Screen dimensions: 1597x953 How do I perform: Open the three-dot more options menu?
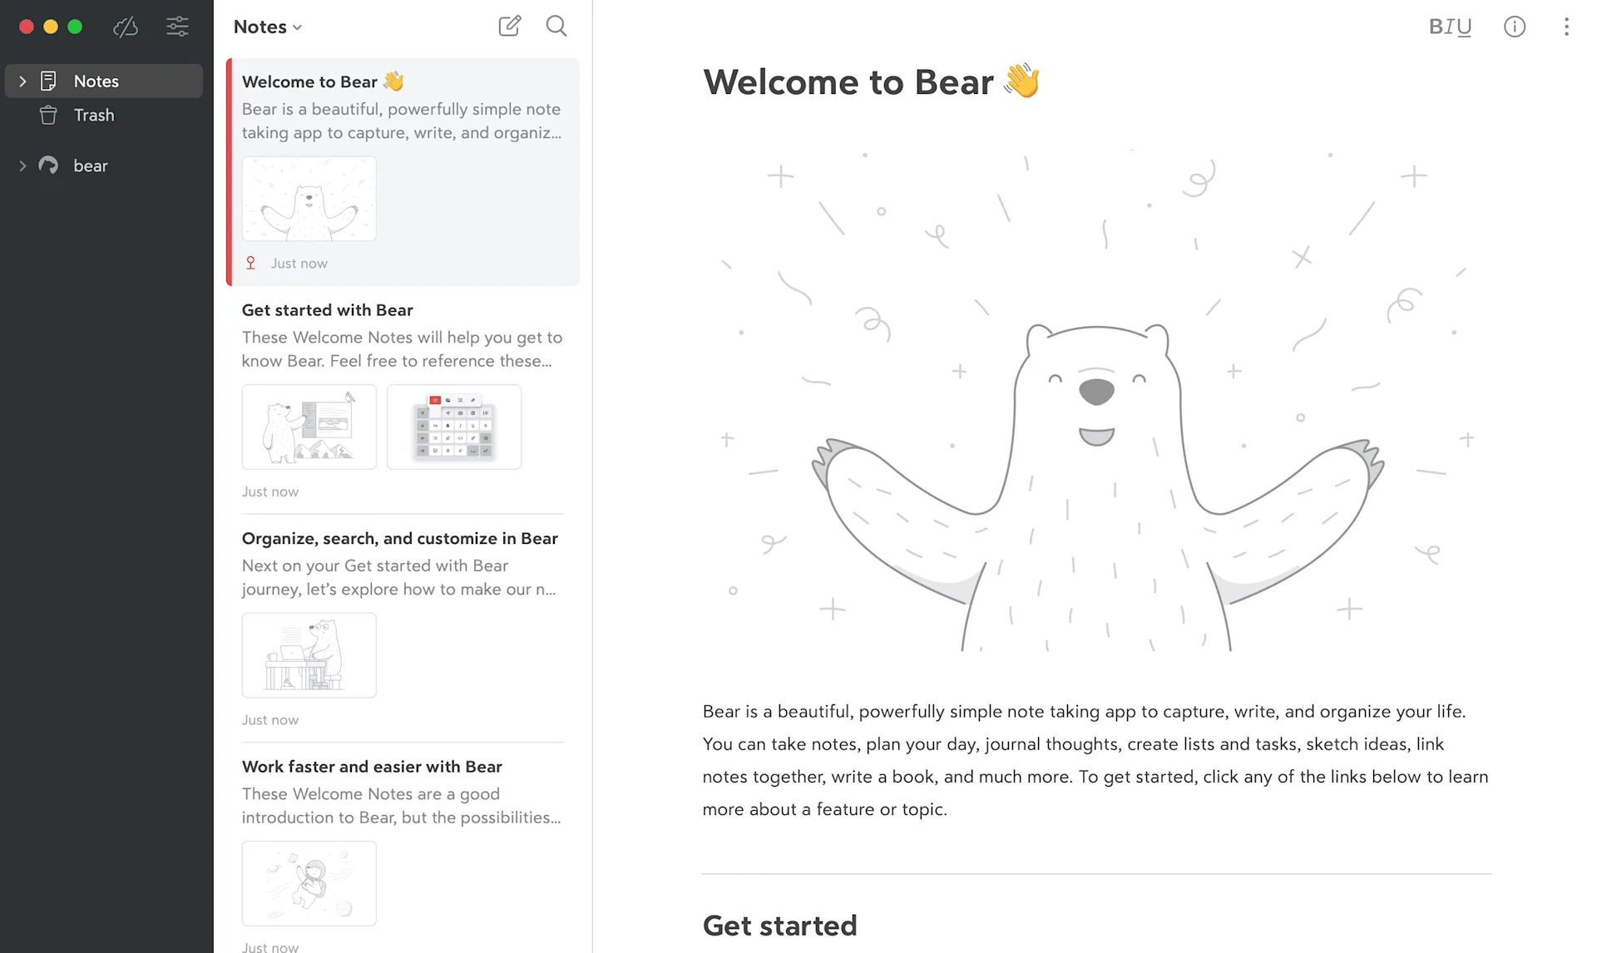point(1567,27)
